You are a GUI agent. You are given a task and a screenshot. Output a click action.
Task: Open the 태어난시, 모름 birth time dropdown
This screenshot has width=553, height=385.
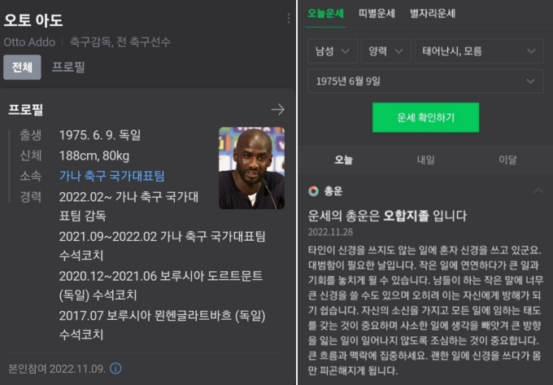(x=479, y=51)
